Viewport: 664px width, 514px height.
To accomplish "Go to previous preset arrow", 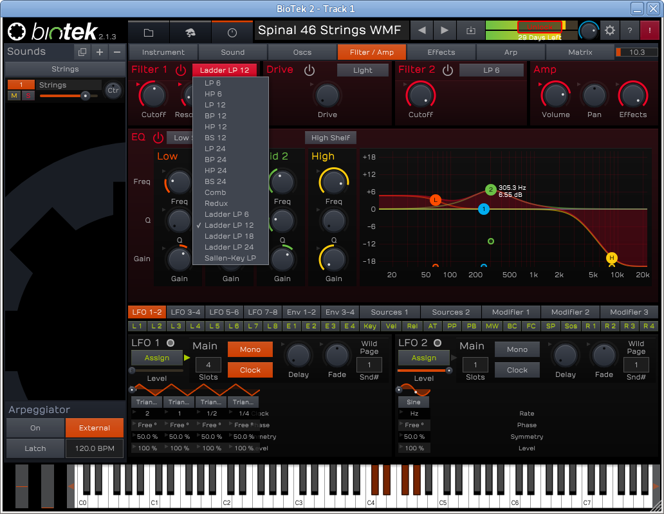I will click(x=422, y=30).
